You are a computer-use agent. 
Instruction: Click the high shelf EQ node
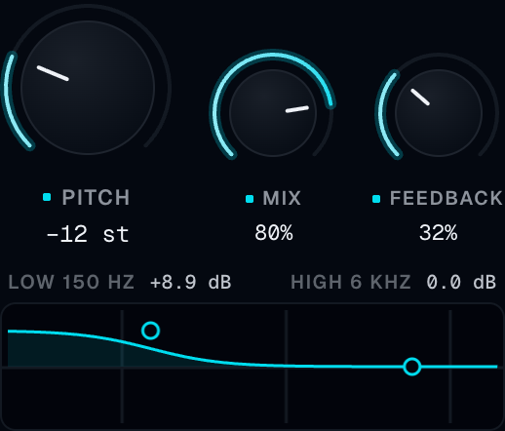(412, 367)
